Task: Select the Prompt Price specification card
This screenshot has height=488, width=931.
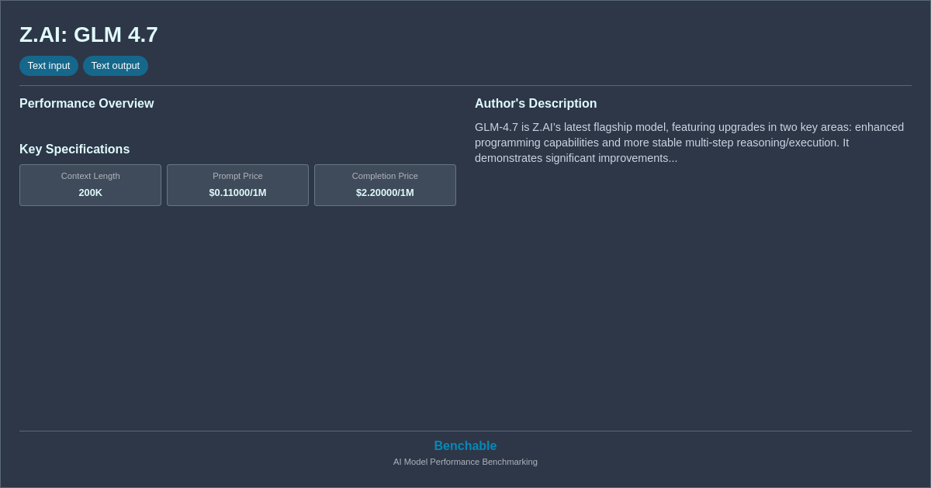Action: [x=237, y=185]
